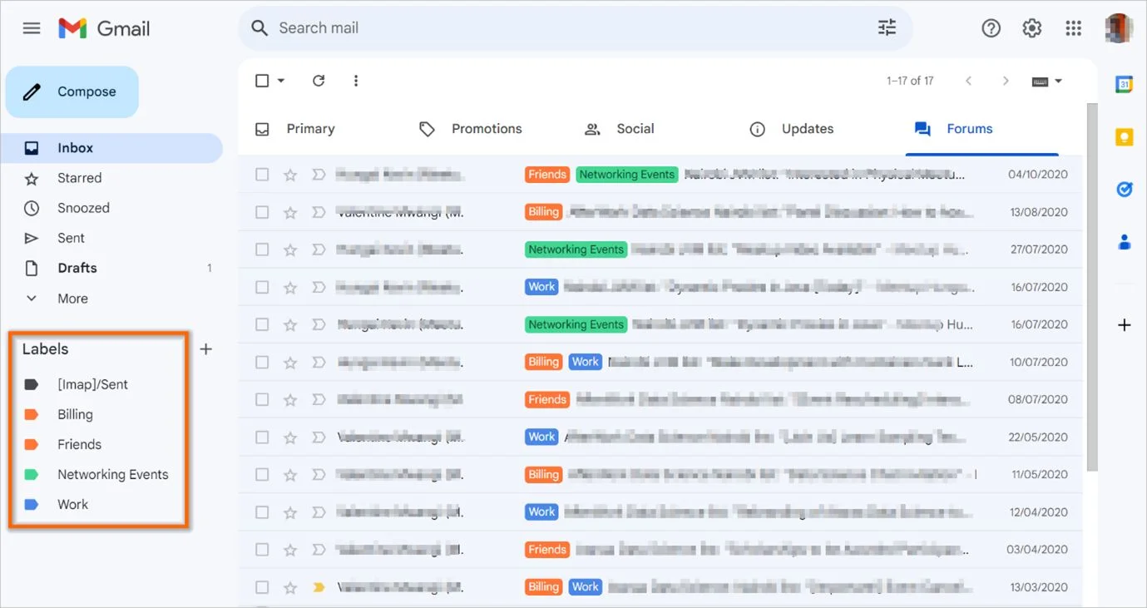
Task: Open the Google apps grid
Action: point(1073,27)
